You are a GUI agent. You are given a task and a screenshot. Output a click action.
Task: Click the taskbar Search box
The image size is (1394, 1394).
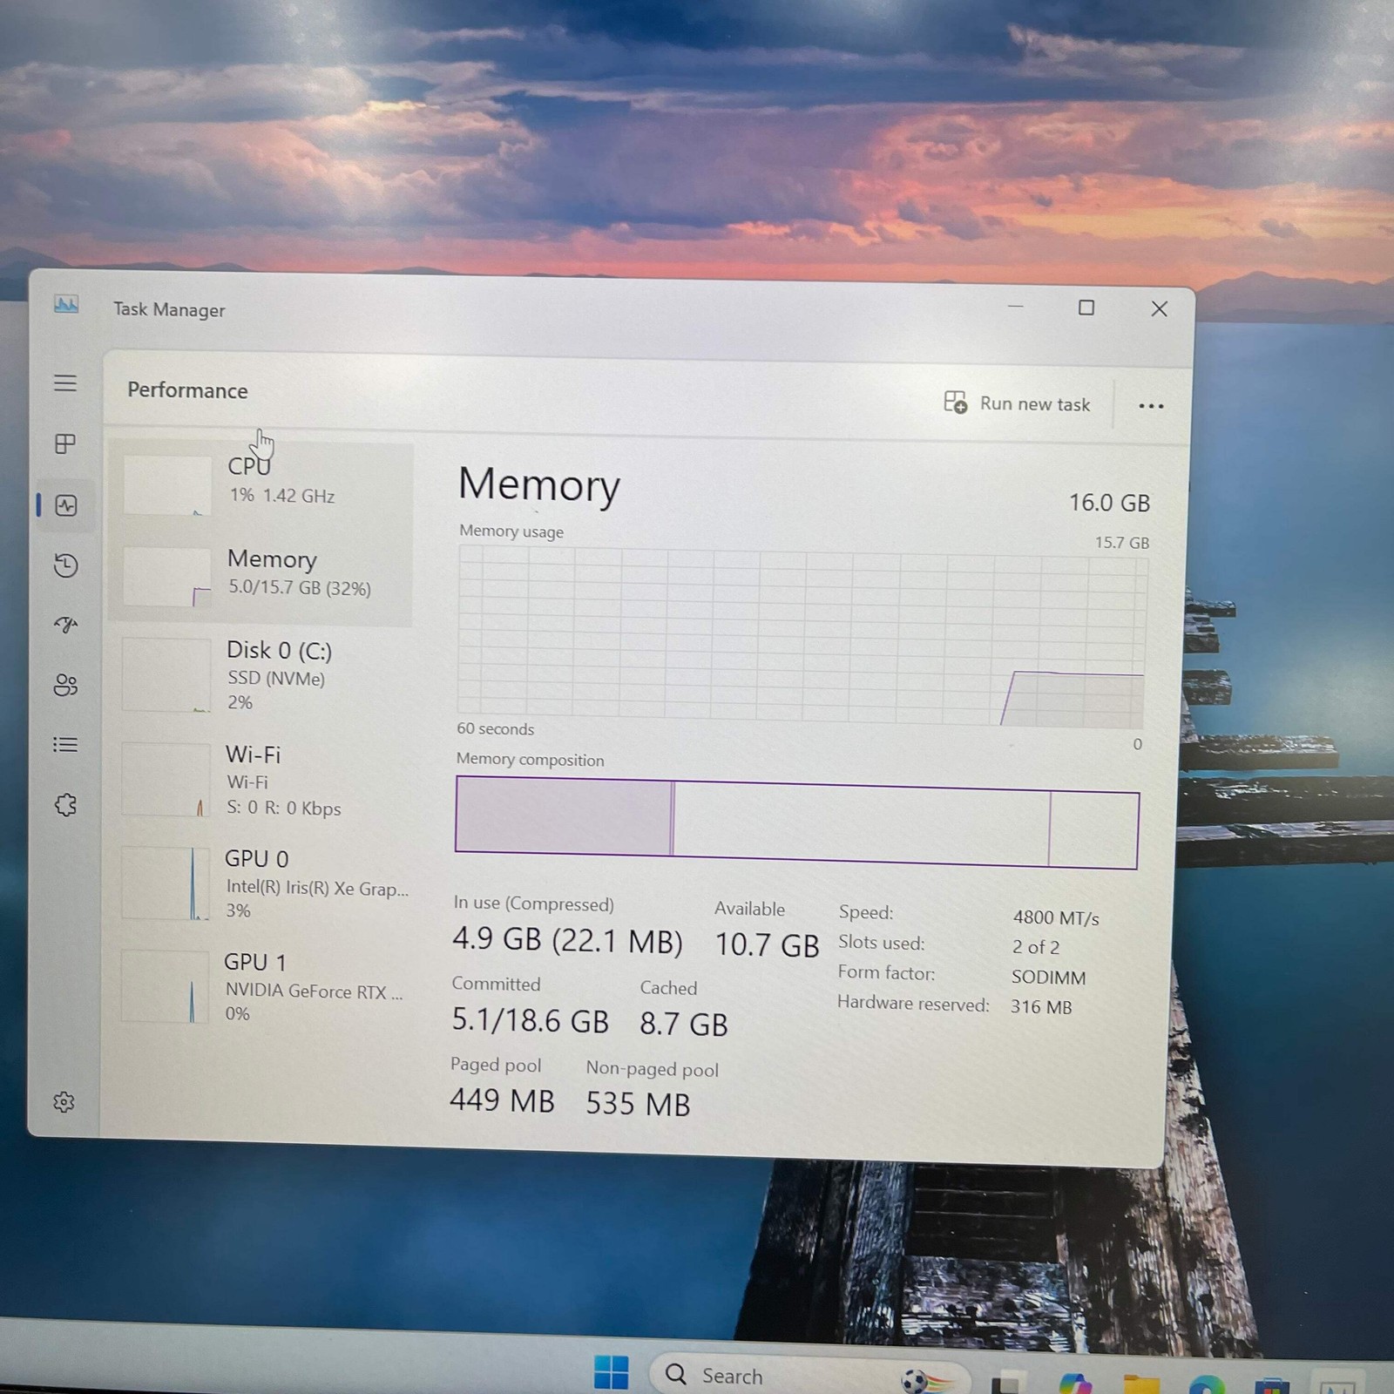[809, 1376]
